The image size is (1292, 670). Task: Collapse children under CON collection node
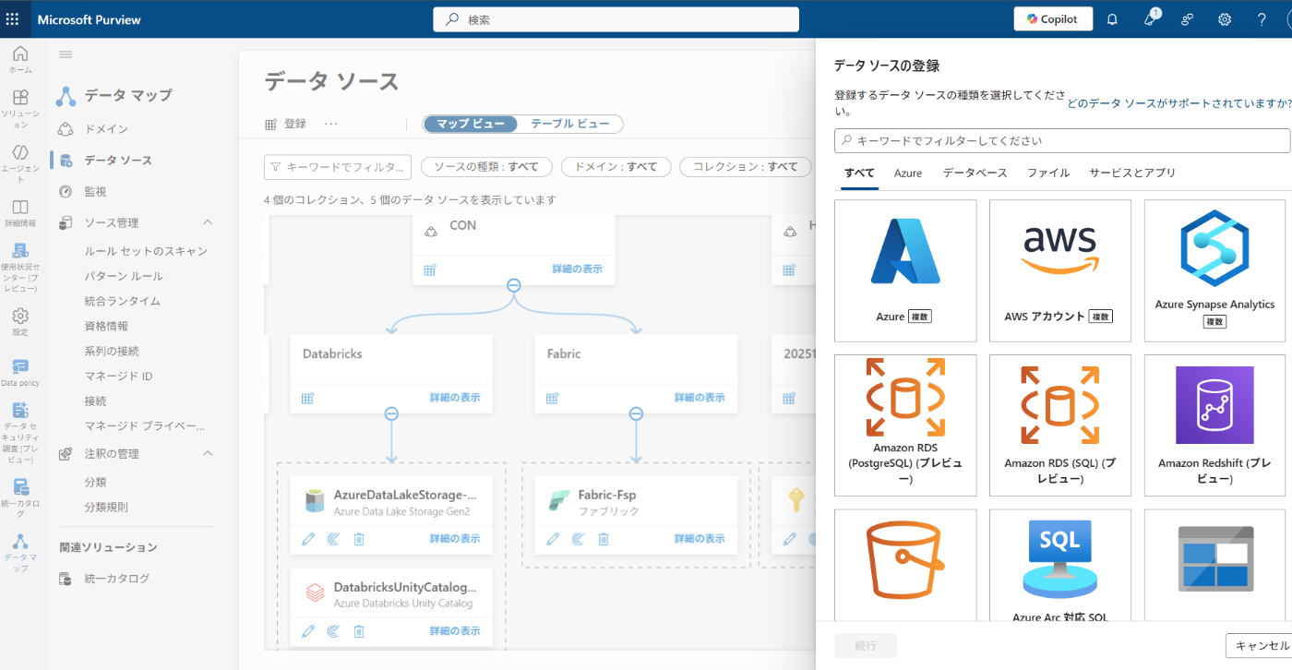[x=514, y=285]
